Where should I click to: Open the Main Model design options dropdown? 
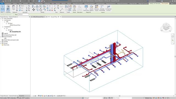coord(122,98)
